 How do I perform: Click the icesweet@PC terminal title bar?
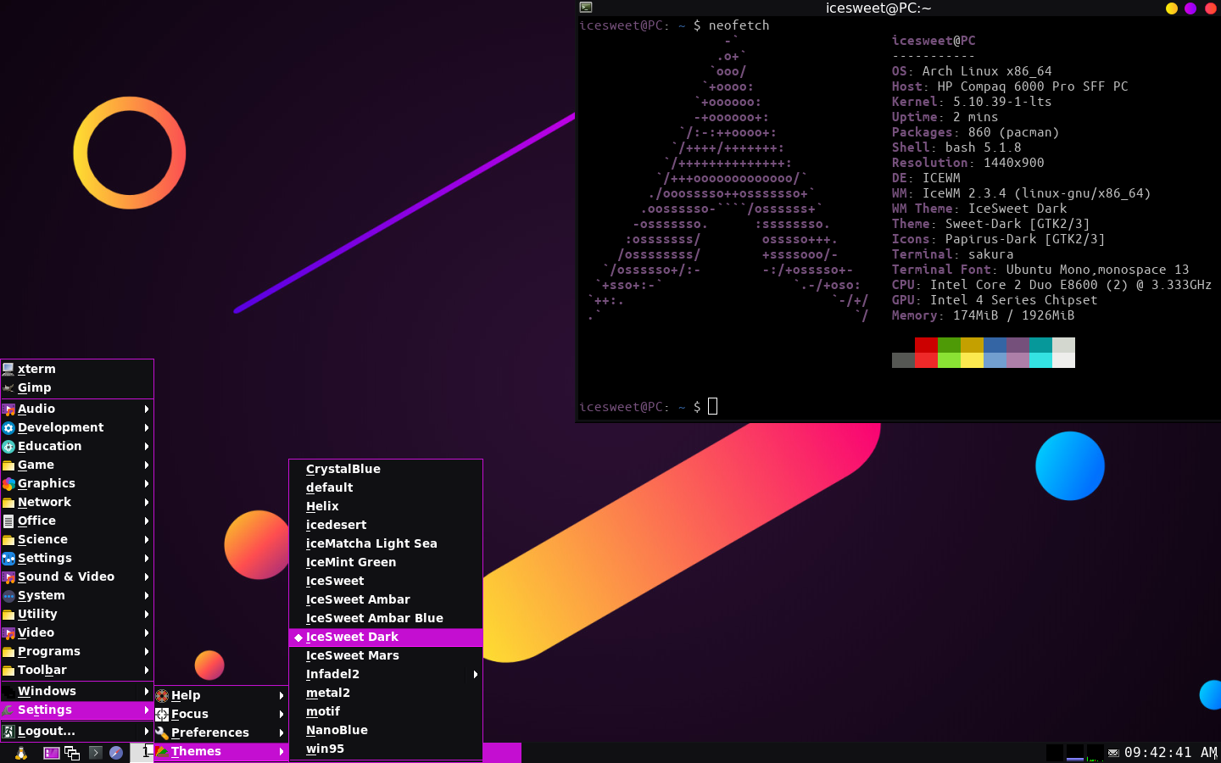pyautogui.click(x=878, y=8)
